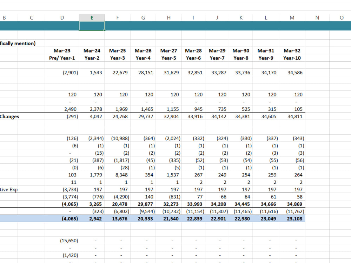This screenshot has width=351, height=263.
Task: Select the Year-10 cell
Action: pyautogui.click(x=292, y=58)
